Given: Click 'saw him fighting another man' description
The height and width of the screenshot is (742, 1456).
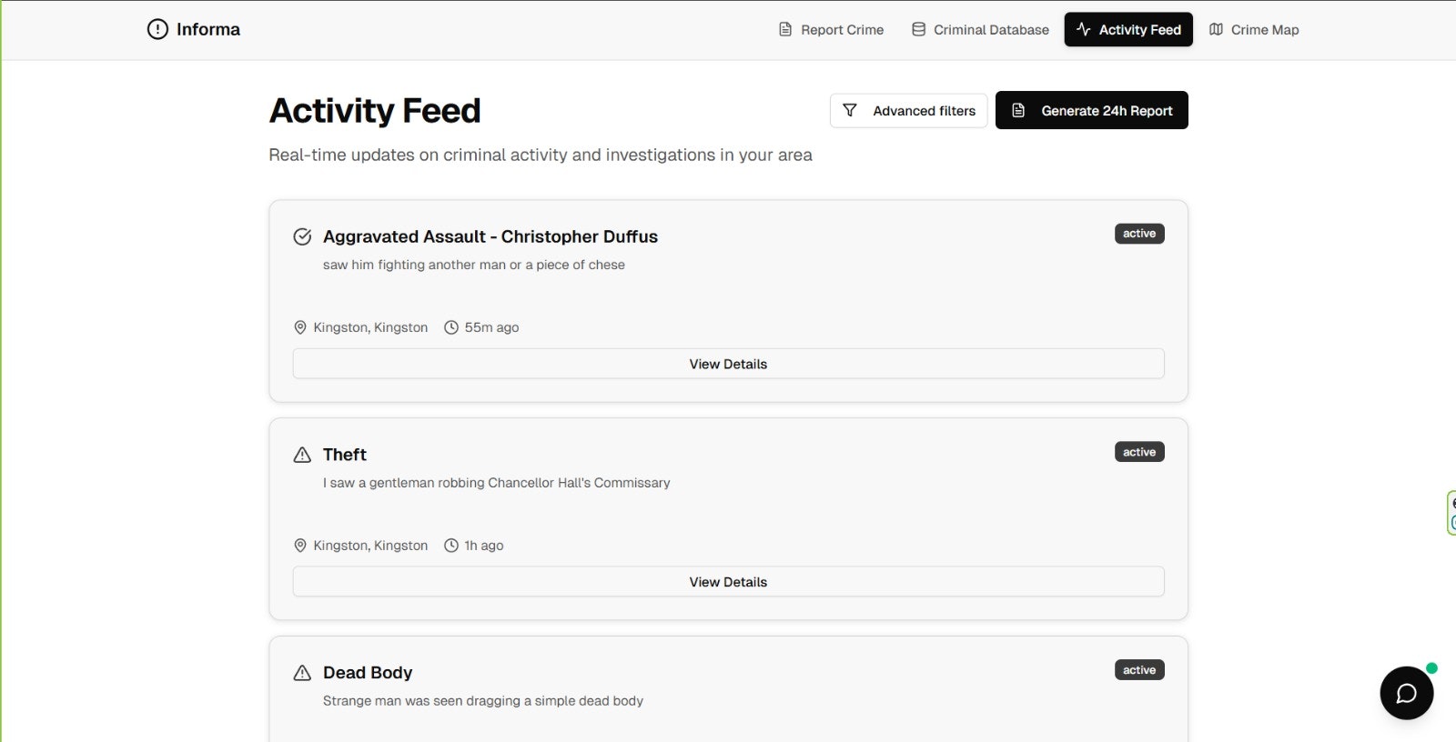Looking at the screenshot, I should click(x=474, y=265).
